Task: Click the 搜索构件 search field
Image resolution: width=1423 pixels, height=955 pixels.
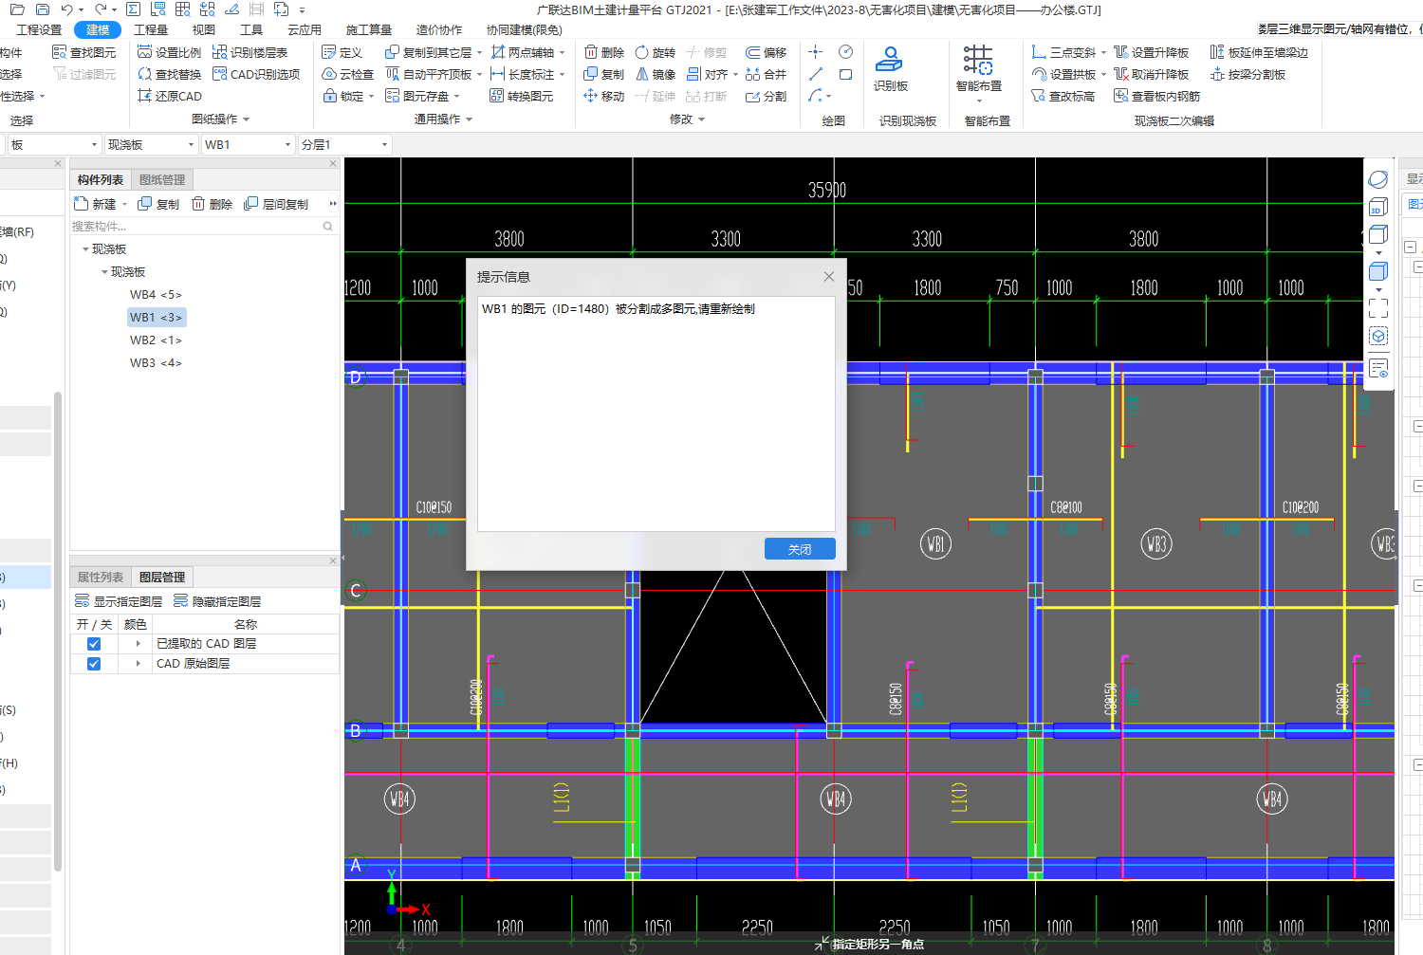Action: tap(203, 227)
